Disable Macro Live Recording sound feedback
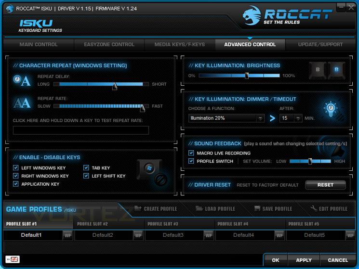This screenshot has height=269, width=359. pyautogui.click(x=191, y=153)
